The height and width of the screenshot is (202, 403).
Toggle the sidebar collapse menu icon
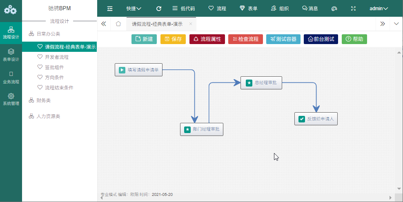pyautogui.click(x=110, y=9)
